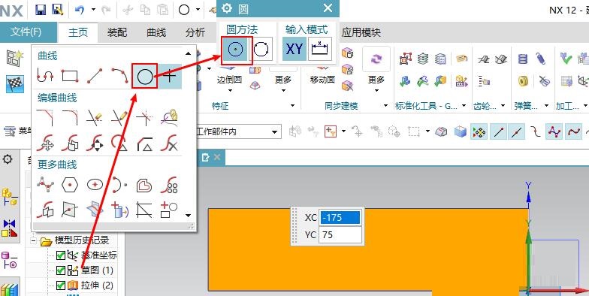Click the 圆 dialog settings gear

(227, 8)
